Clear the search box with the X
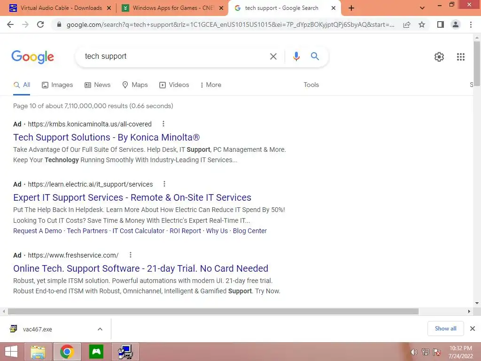The height and width of the screenshot is (361, 481). pyautogui.click(x=273, y=56)
